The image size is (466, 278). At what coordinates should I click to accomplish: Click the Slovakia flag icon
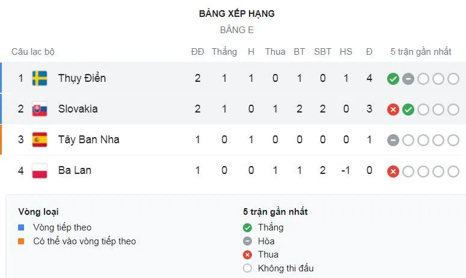pyautogui.click(x=40, y=109)
